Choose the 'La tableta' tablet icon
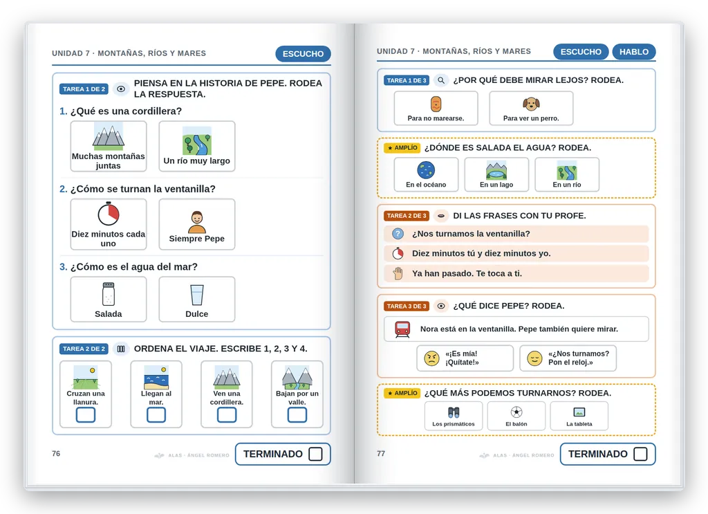This screenshot has width=708, height=514. pos(579,412)
